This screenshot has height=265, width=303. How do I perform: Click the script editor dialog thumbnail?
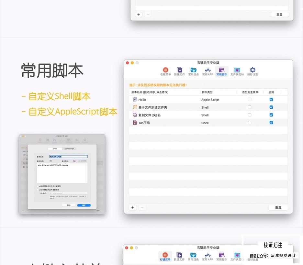(62, 174)
